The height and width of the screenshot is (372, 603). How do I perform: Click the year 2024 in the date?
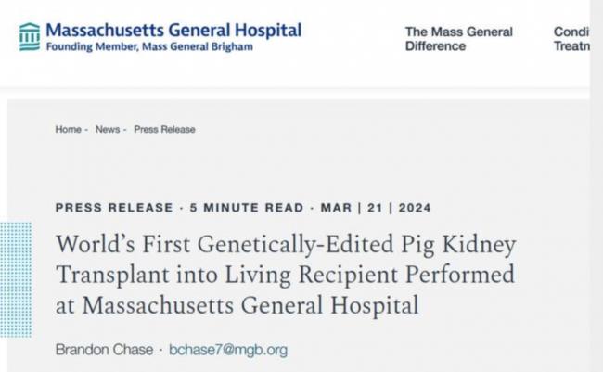412,208
